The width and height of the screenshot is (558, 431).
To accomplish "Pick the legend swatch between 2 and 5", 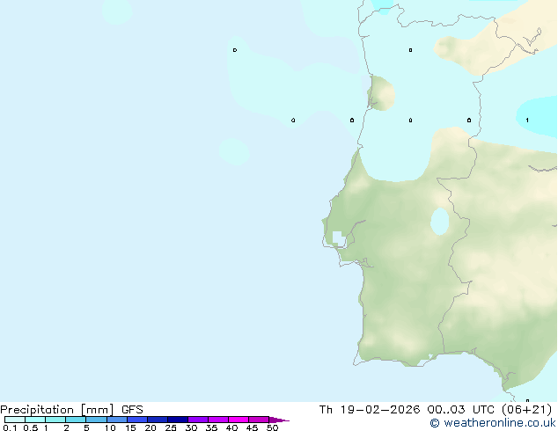I will (76, 420).
